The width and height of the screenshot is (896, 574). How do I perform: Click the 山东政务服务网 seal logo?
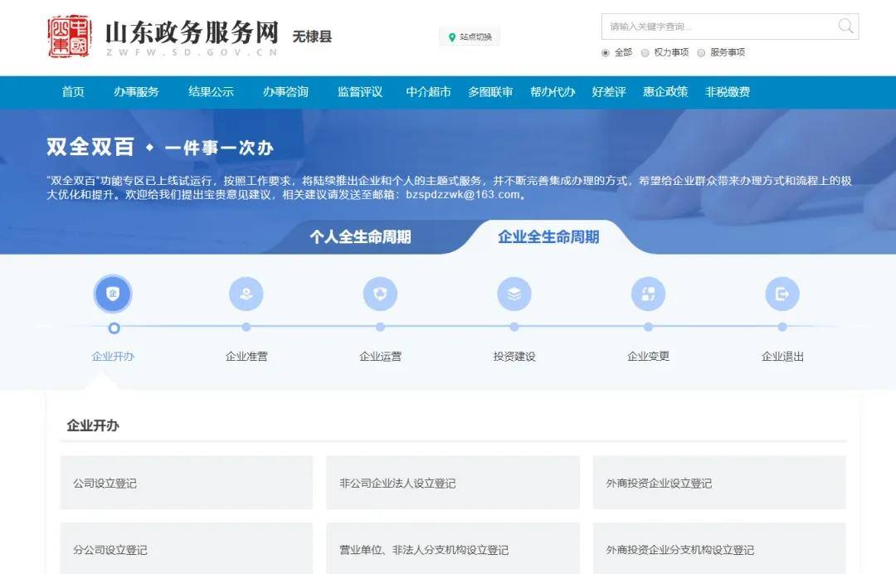70,36
